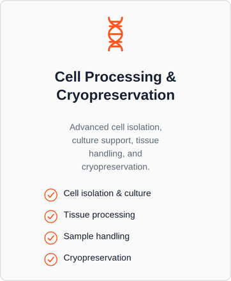Click gray 'cryopreservation.' ending the description
231x281 pixels.
(x=115, y=167)
